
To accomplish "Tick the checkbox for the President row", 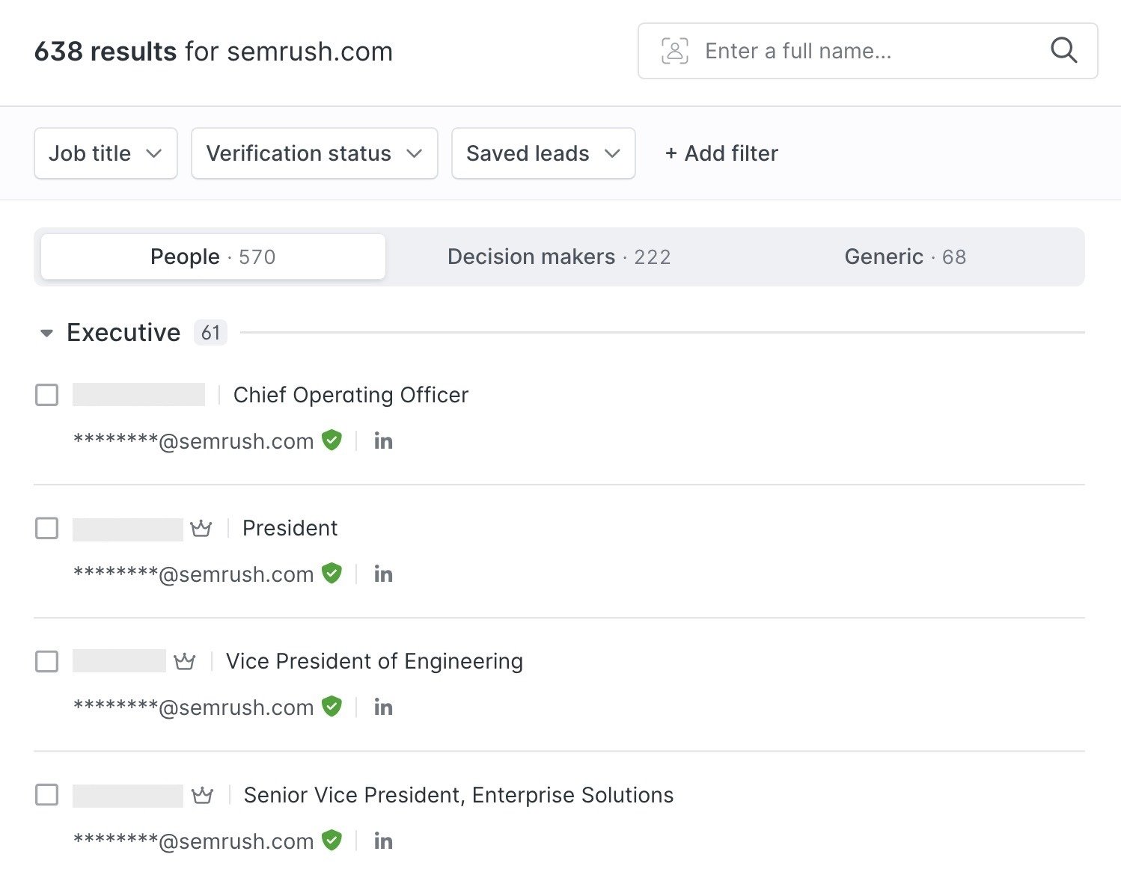I will click(x=47, y=529).
